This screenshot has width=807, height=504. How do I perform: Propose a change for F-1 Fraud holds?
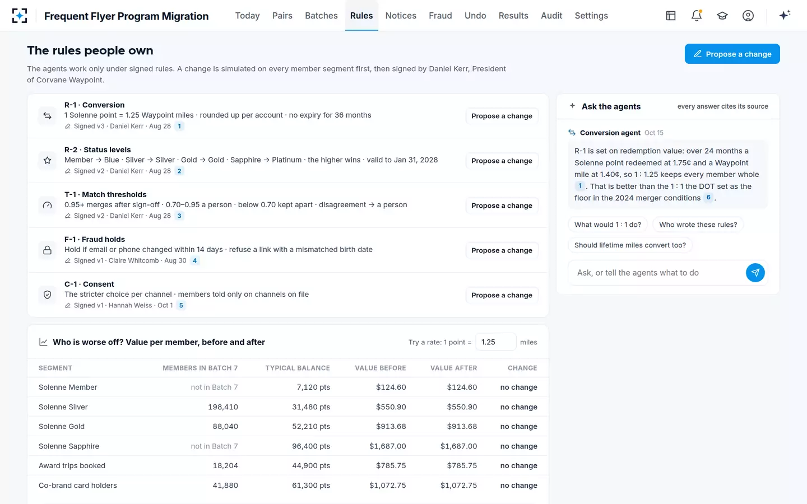point(502,250)
